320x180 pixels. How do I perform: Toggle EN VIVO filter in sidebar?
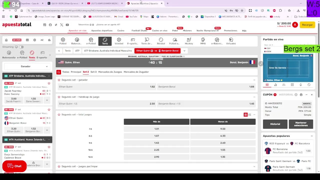point(17,40)
